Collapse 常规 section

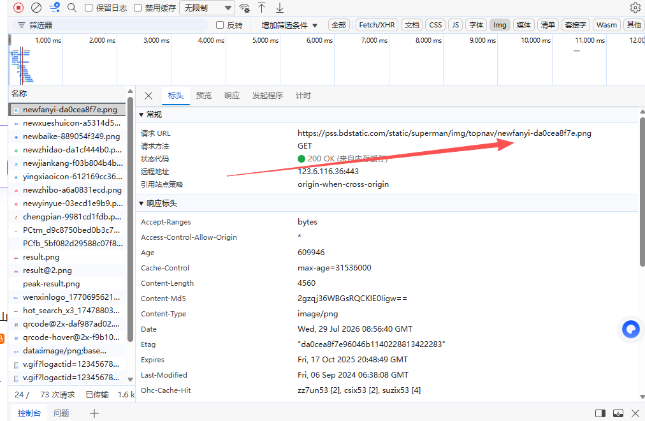[150, 114]
